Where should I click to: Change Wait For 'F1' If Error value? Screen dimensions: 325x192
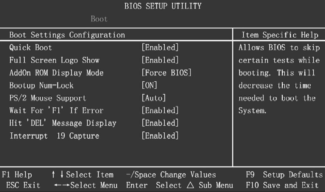[x=160, y=110]
